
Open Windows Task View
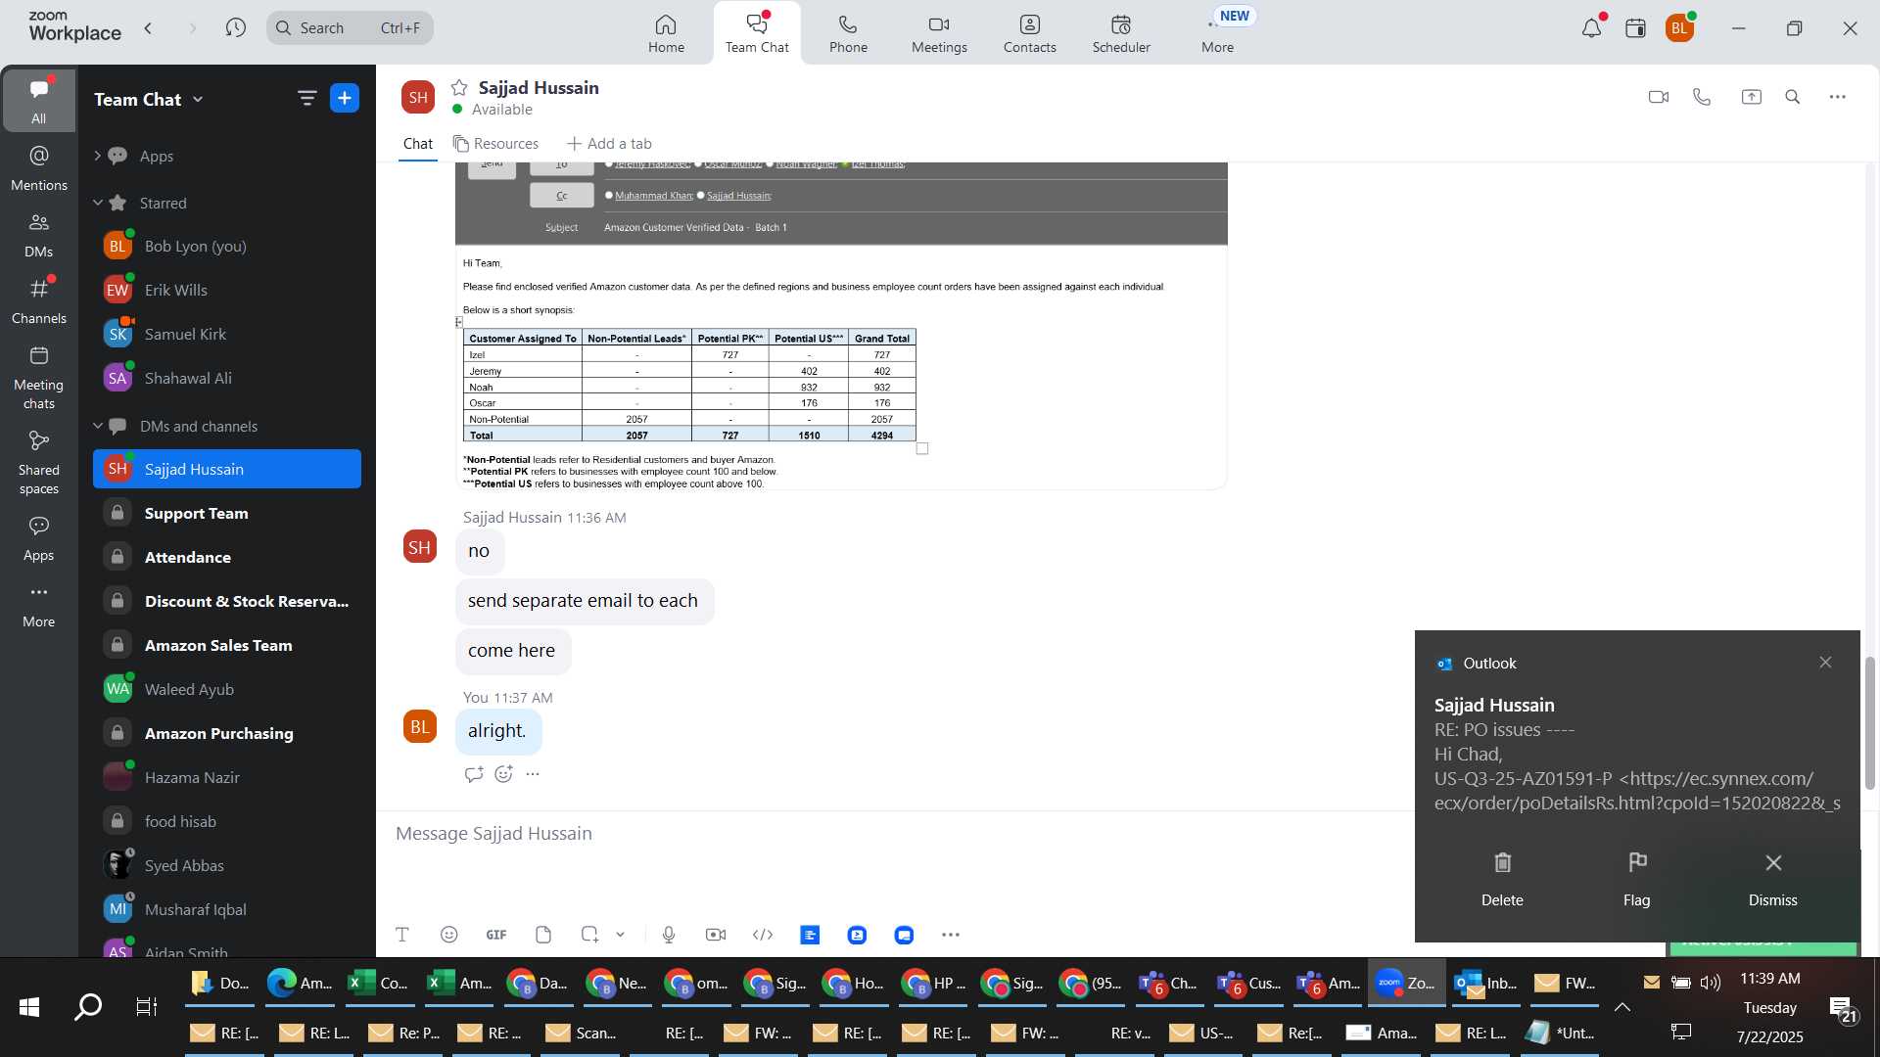coord(147,1007)
